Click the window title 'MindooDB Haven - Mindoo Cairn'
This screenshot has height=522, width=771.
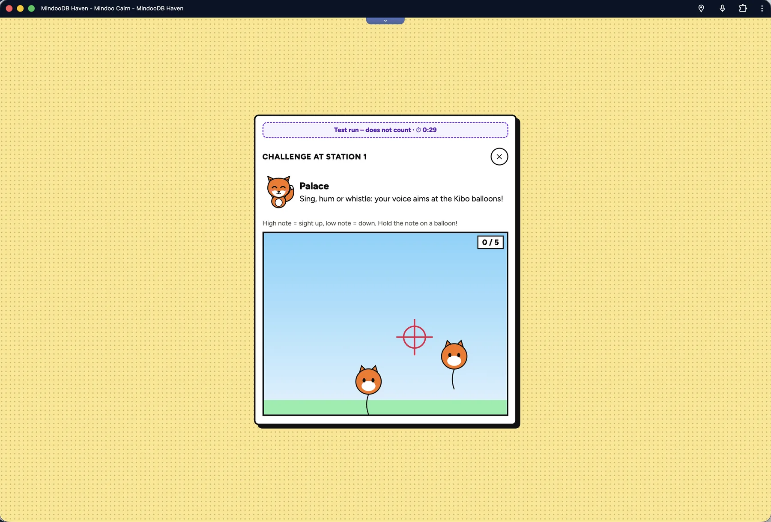point(112,9)
